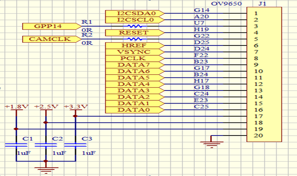This screenshot has width=297, height=176.
Task: Click net label C25
Action: tap(202, 107)
